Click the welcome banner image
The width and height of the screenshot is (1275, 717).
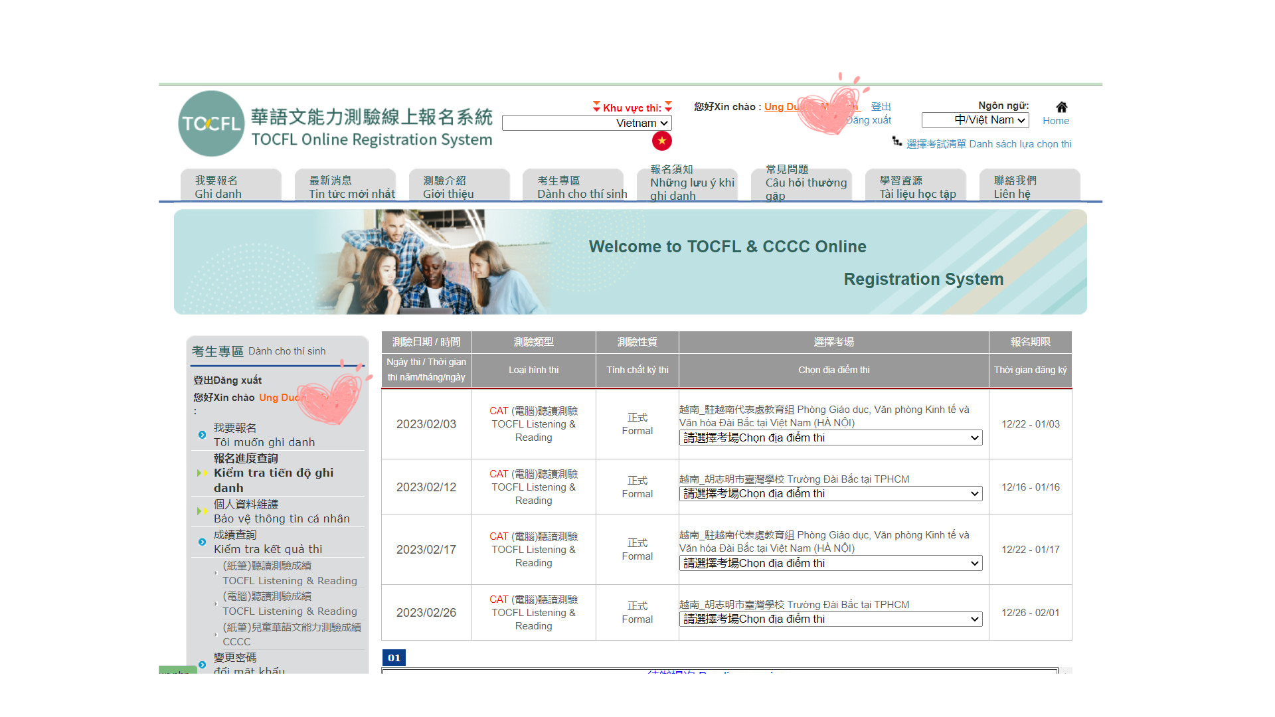click(630, 262)
